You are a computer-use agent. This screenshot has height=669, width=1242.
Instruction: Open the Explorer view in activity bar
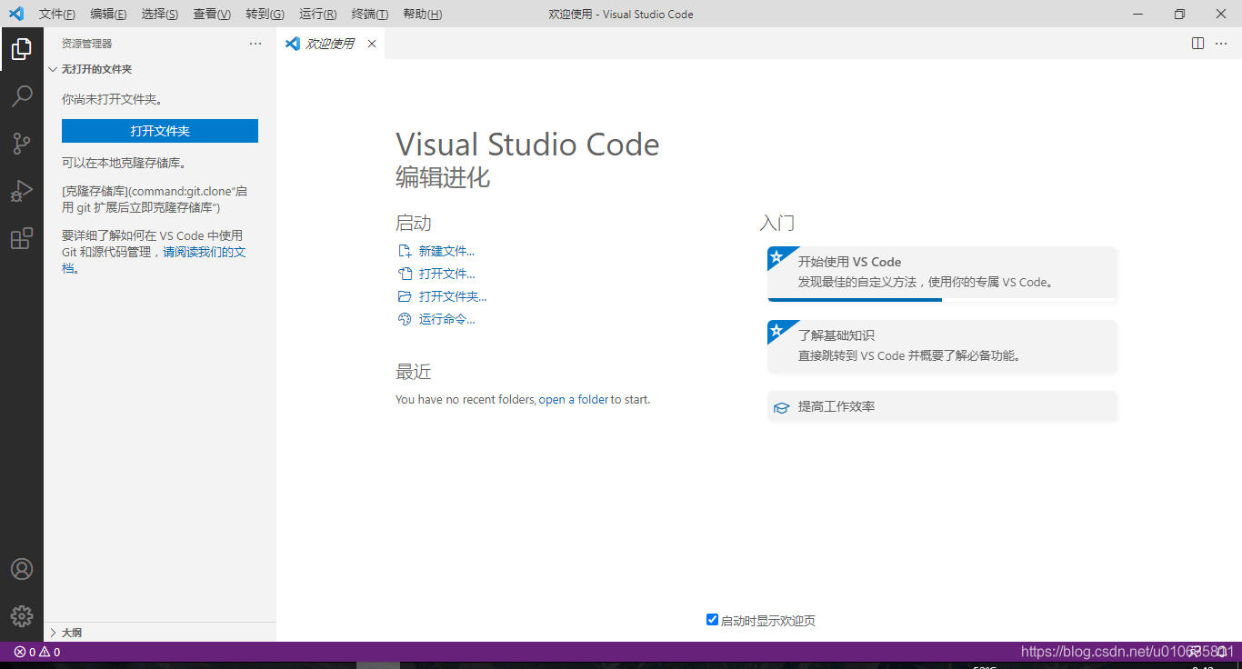tap(22, 49)
